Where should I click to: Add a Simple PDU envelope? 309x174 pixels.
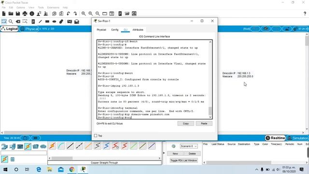70,21
